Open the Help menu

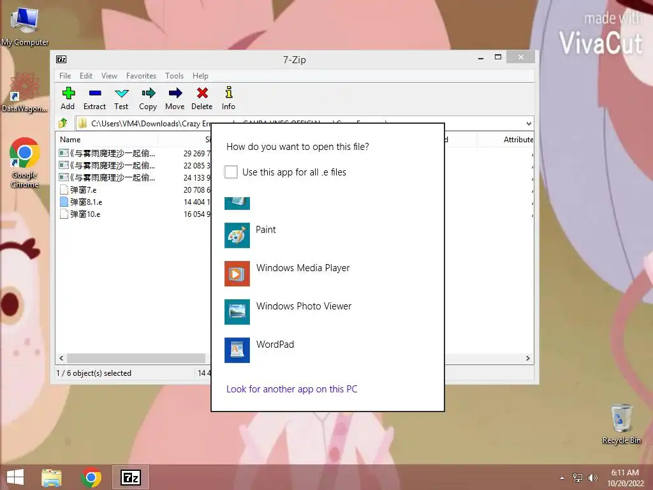200,76
